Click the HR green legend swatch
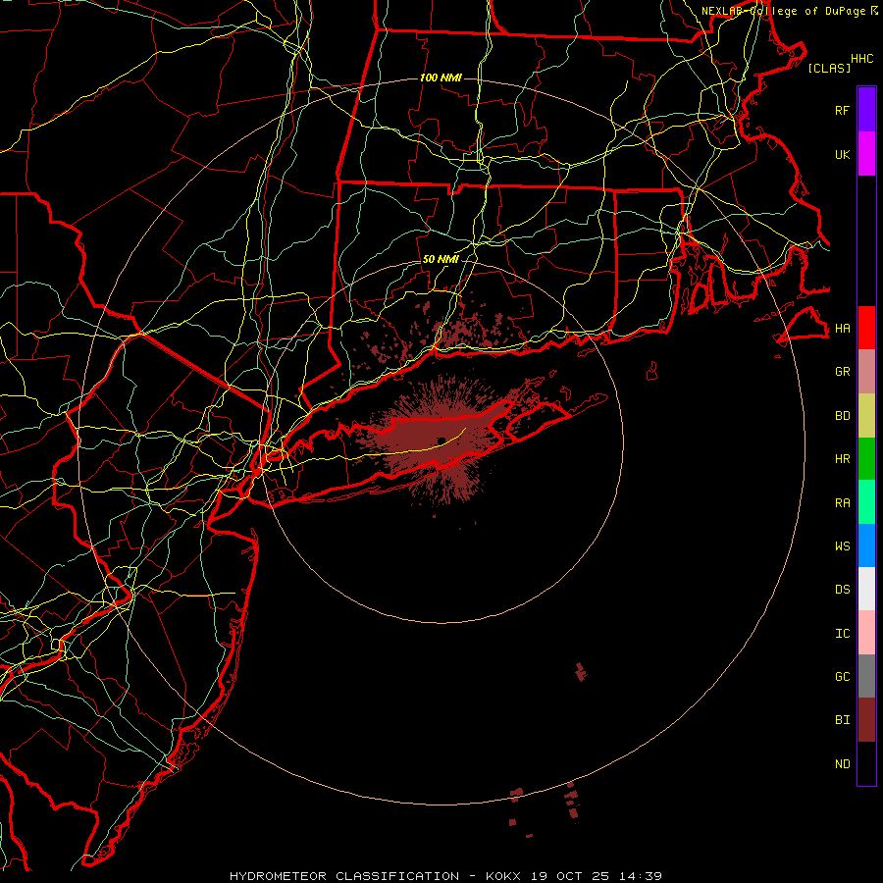 point(866,459)
